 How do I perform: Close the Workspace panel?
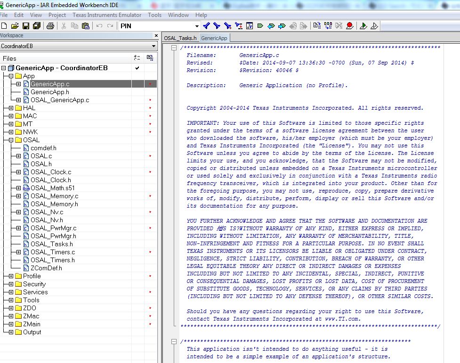tap(156, 35)
